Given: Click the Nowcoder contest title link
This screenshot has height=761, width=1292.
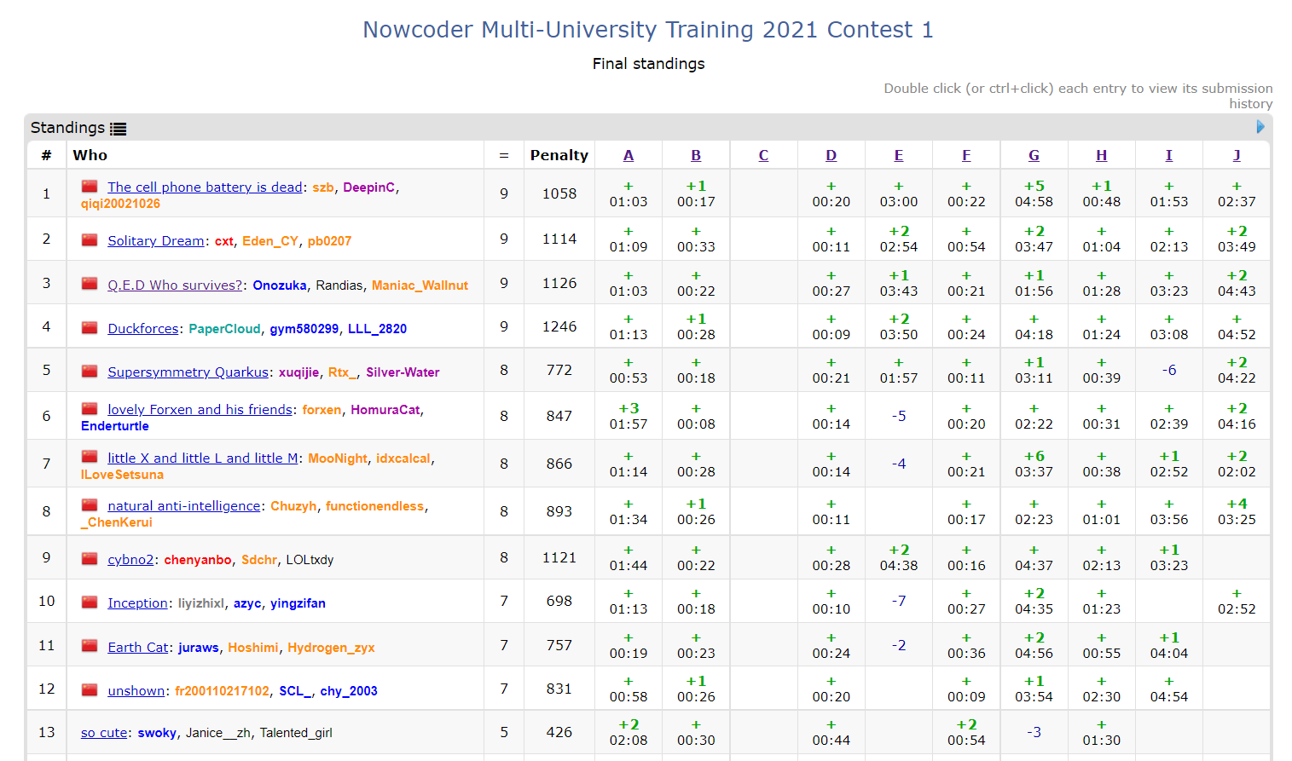Looking at the screenshot, I should pyautogui.click(x=648, y=30).
